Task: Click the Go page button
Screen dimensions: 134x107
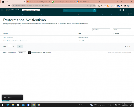Action: pyautogui.click(x=20, y=46)
